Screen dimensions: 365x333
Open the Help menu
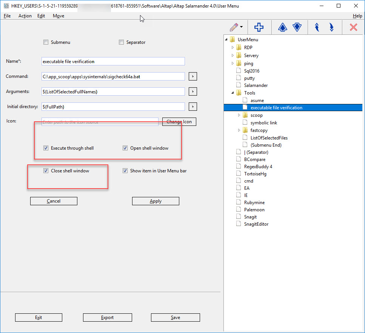(357, 16)
